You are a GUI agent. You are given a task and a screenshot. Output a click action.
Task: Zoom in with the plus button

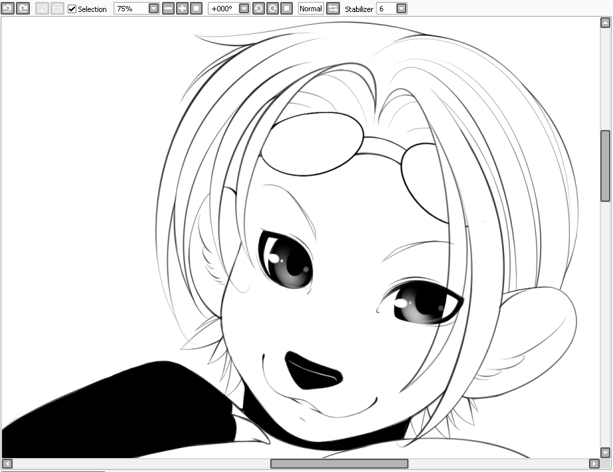[182, 9]
